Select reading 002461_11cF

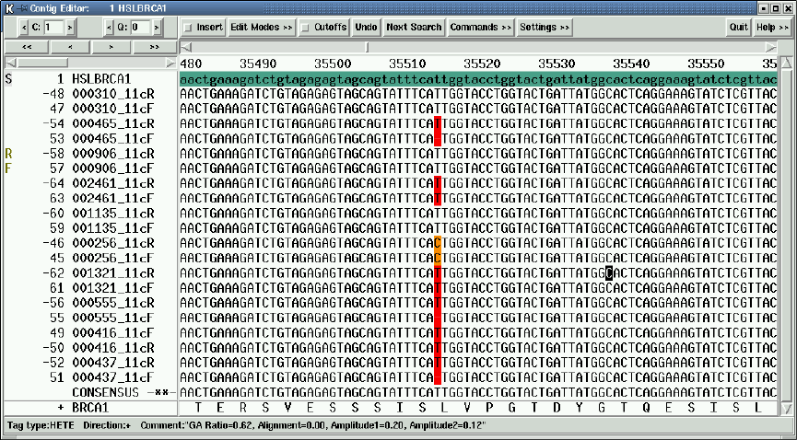tap(112, 198)
